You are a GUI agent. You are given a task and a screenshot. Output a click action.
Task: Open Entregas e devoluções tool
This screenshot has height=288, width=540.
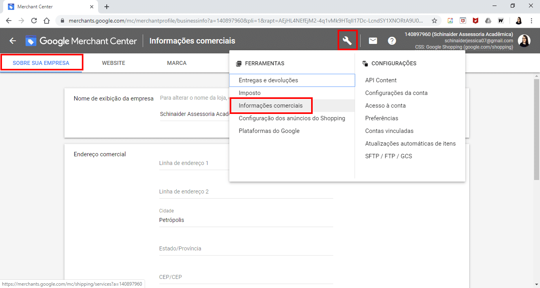click(x=292, y=80)
